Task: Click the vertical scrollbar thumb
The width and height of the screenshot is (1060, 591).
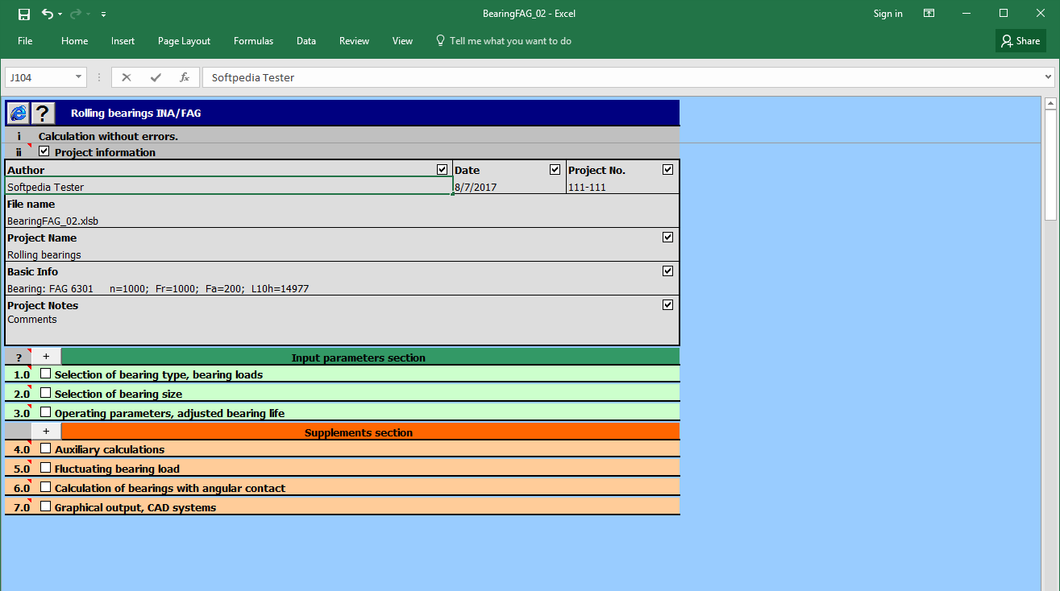Action: pyautogui.click(x=1050, y=165)
